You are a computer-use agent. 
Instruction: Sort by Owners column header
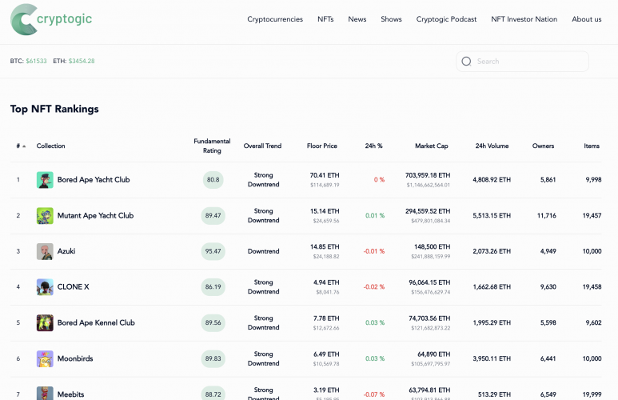point(543,146)
